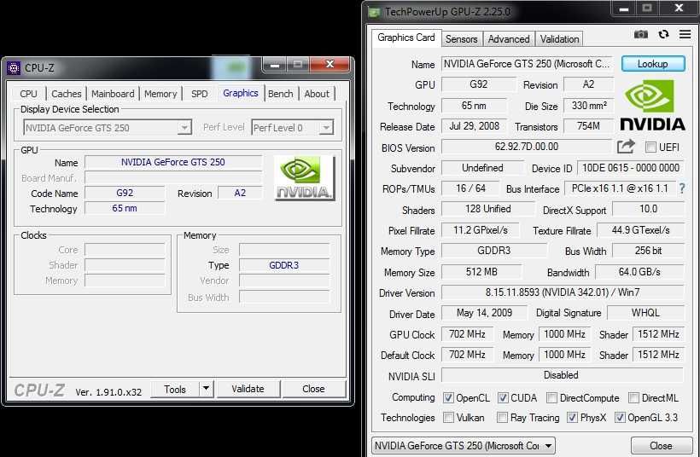Open the About tab in CPU-Z
The width and height of the screenshot is (700, 457).
(x=317, y=94)
